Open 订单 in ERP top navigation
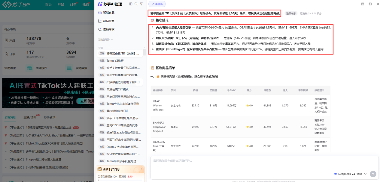 (x=73, y=4)
